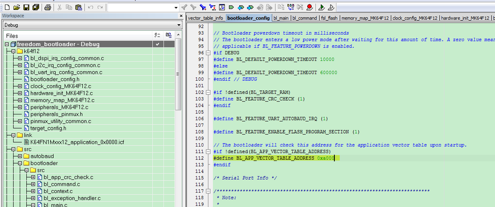The height and width of the screenshot is (207, 495).
Task: Toggle a bookmark with the green flag icon
Action: point(231,7)
